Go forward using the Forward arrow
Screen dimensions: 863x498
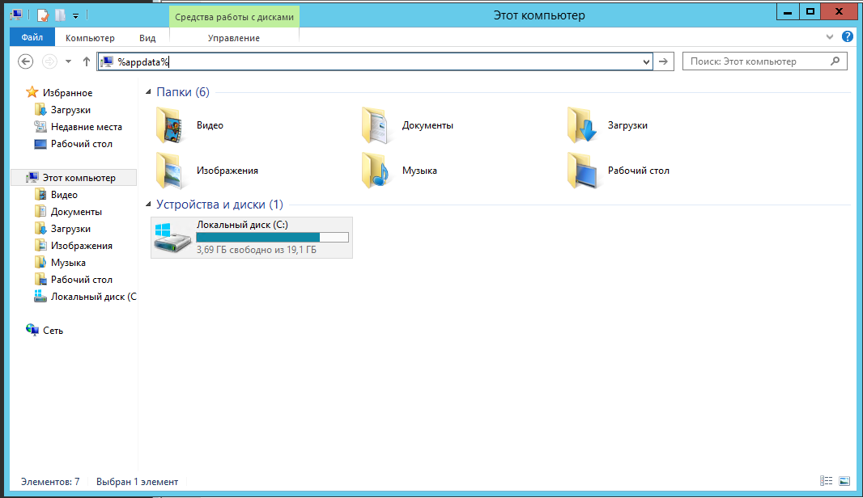tap(49, 61)
